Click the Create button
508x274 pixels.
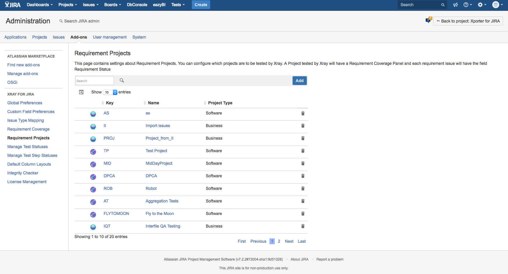coord(201,5)
